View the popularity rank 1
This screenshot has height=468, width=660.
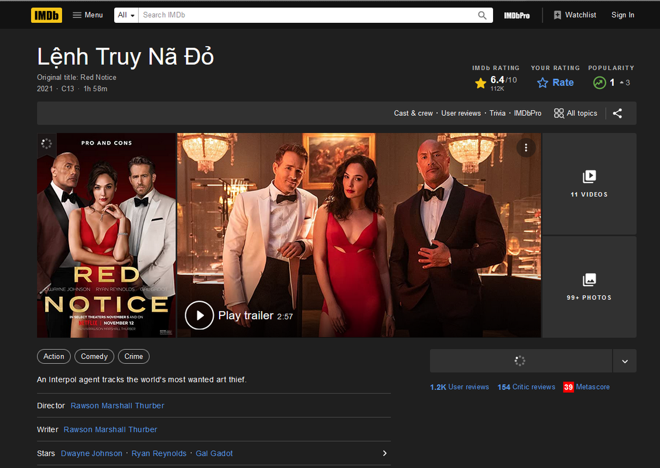611,82
